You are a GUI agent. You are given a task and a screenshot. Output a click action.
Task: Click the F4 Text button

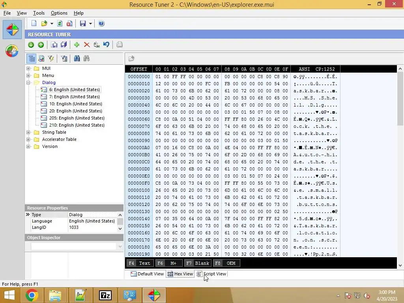pyautogui.click(x=140, y=263)
